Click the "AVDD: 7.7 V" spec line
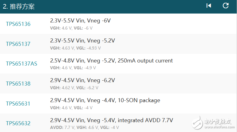The width and height of the screenshot is (237, 132). coord(60,127)
